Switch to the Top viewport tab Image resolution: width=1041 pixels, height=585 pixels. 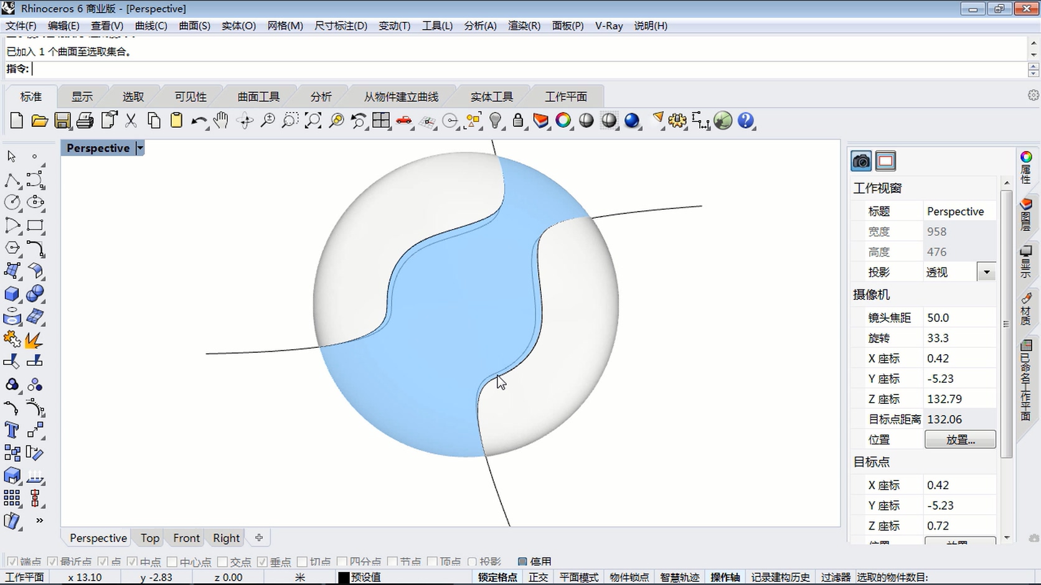pos(149,538)
